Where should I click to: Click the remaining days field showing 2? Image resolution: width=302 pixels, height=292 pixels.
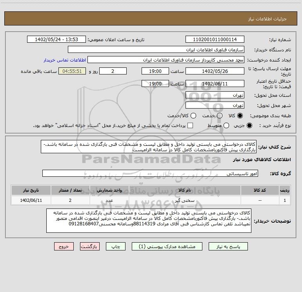coord(113,71)
